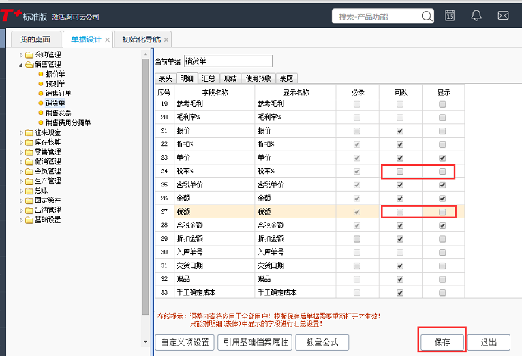Select 销售订单 in the tree
This screenshot has width=522, height=356.
click(58, 93)
